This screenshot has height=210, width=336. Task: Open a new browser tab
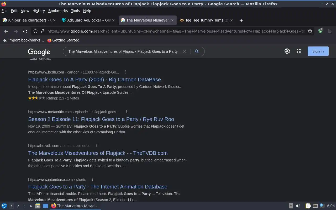[241, 20]
